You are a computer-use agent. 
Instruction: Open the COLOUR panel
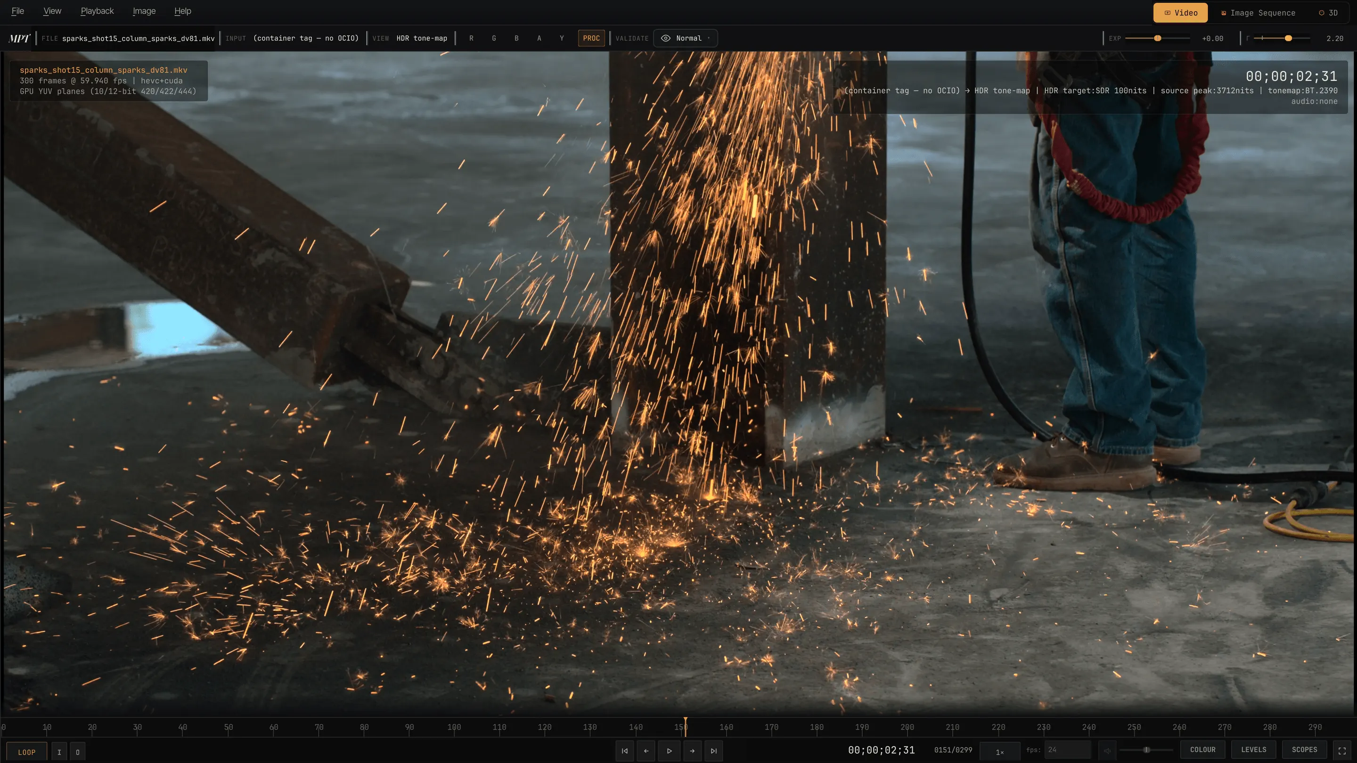point(1202,750)
